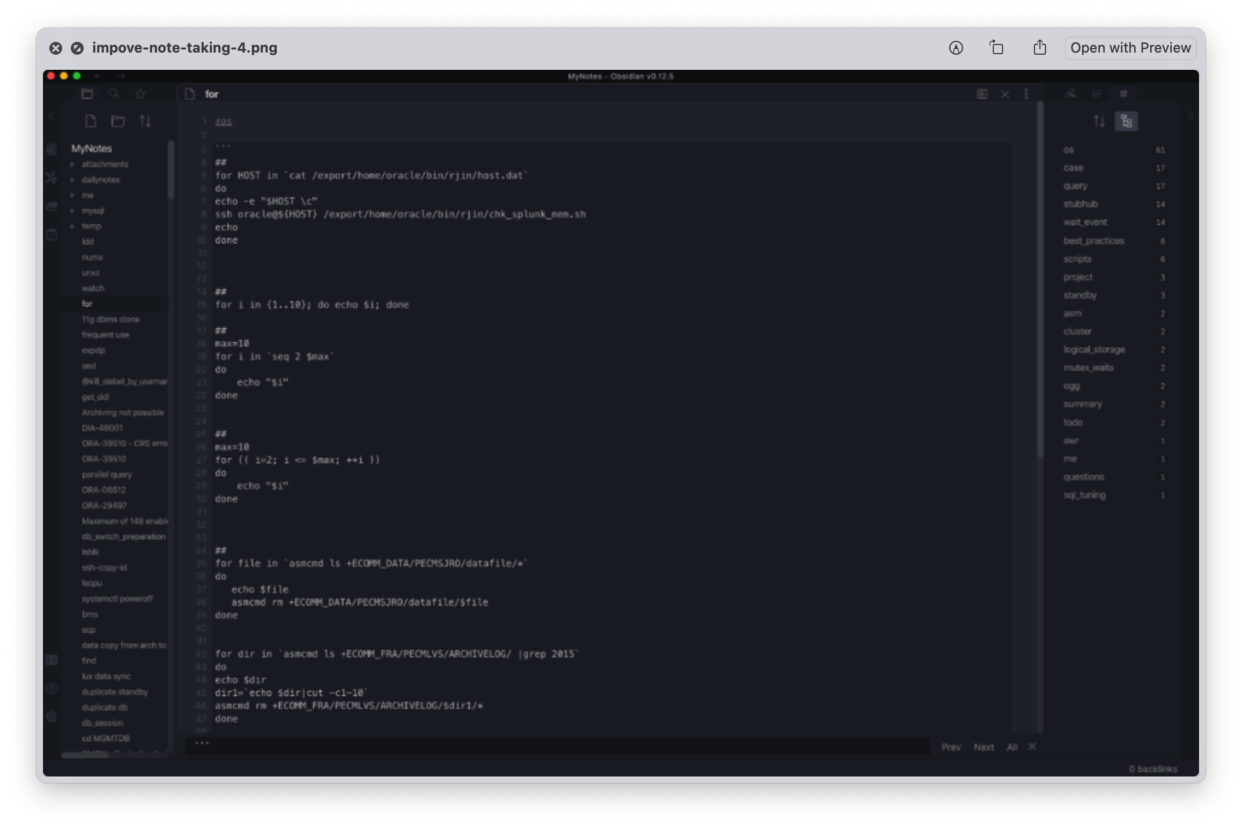Open the 'expdp' note
Image resolution: width=1242 pixels, height=828 pixels.
93,350
